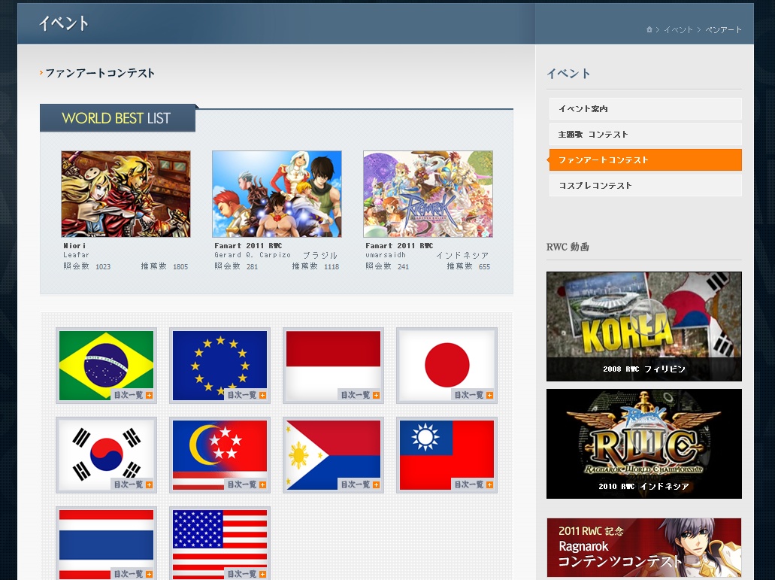The height and width of the screenshot is (580, 775).
Task: Select the Japan flag
Action: tap(447, 366)
